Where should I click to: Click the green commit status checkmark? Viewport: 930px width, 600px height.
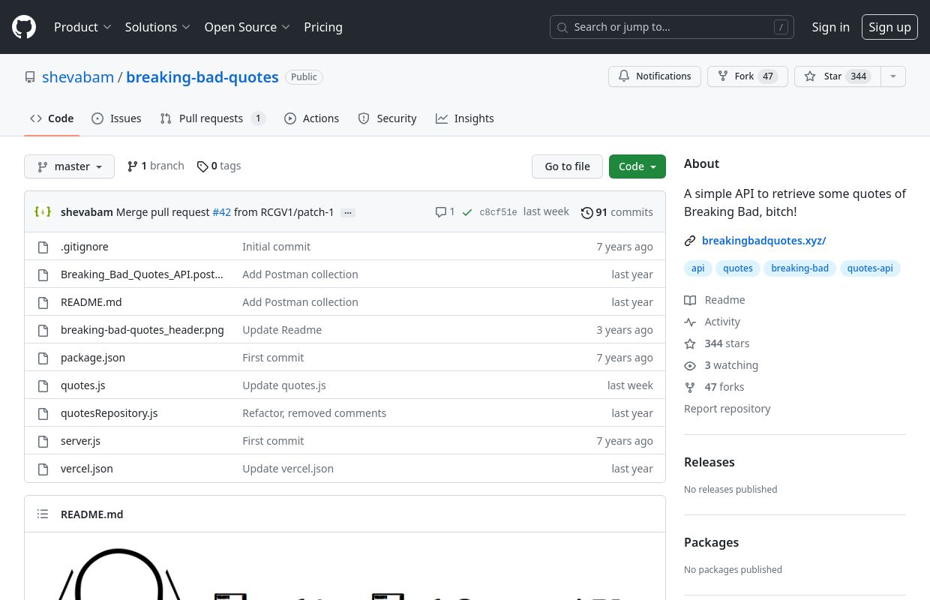467,212
